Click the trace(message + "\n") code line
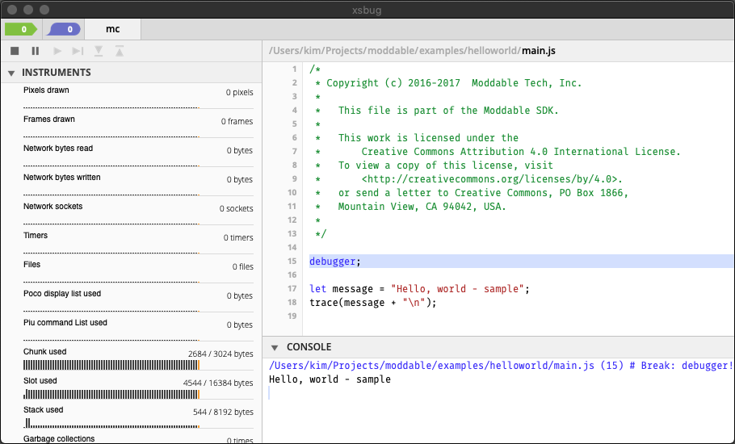The width and height of the screenshot is (735, 444). coord(372,303)
